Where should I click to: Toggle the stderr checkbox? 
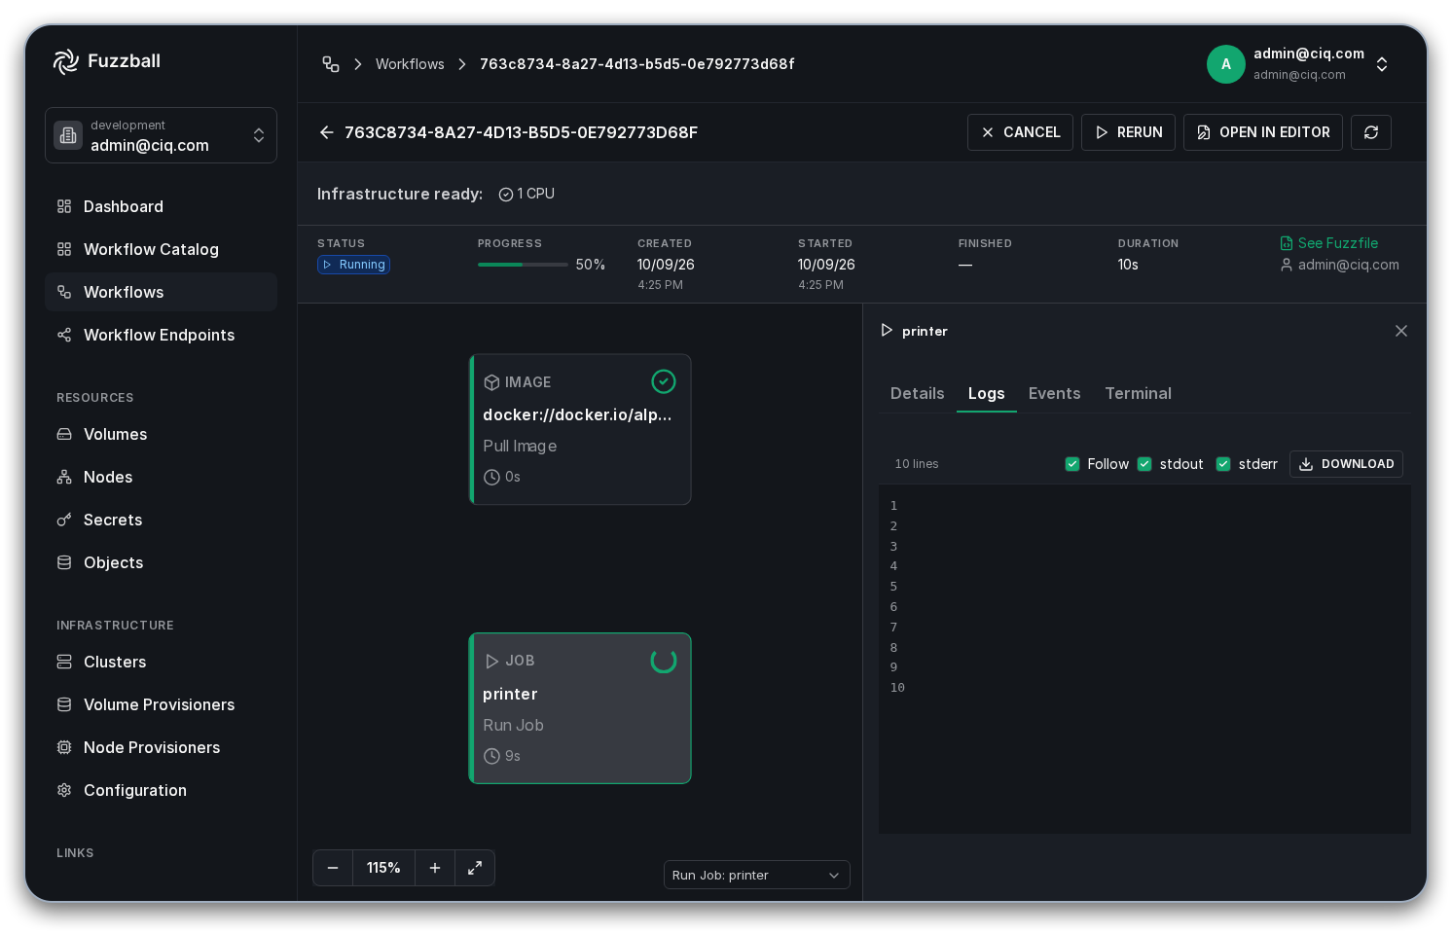[1223, 464]
